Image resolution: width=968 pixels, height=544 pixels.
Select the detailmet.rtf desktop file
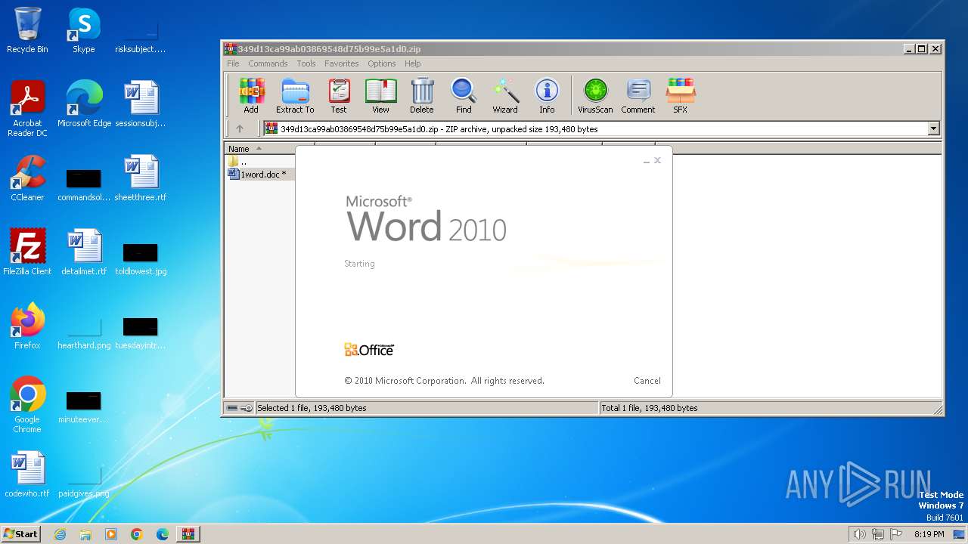pyautogui.click(x=84, y=252)
